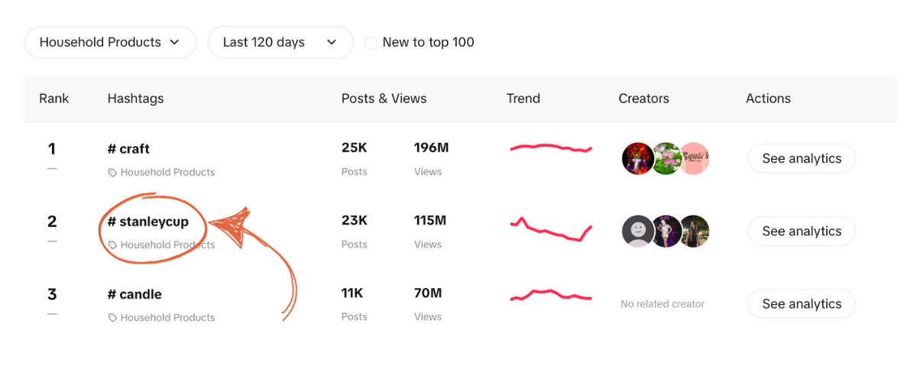Open the # stanleycup hashtag
This screenshot has height=382, width=917.
tap(148, 222)
